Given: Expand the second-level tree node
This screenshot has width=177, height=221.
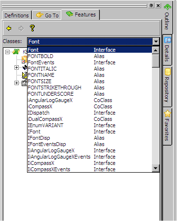Looking at the screenshot, I should (16, 67).
